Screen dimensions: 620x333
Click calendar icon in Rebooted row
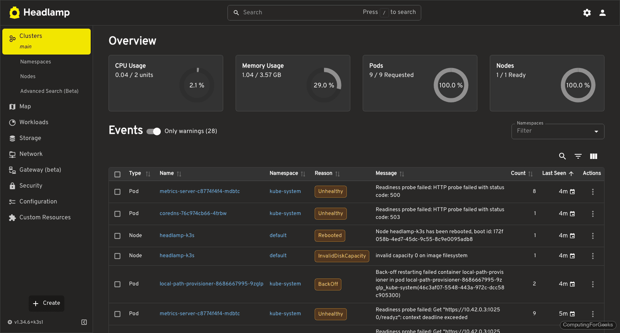tap(572, 236)
